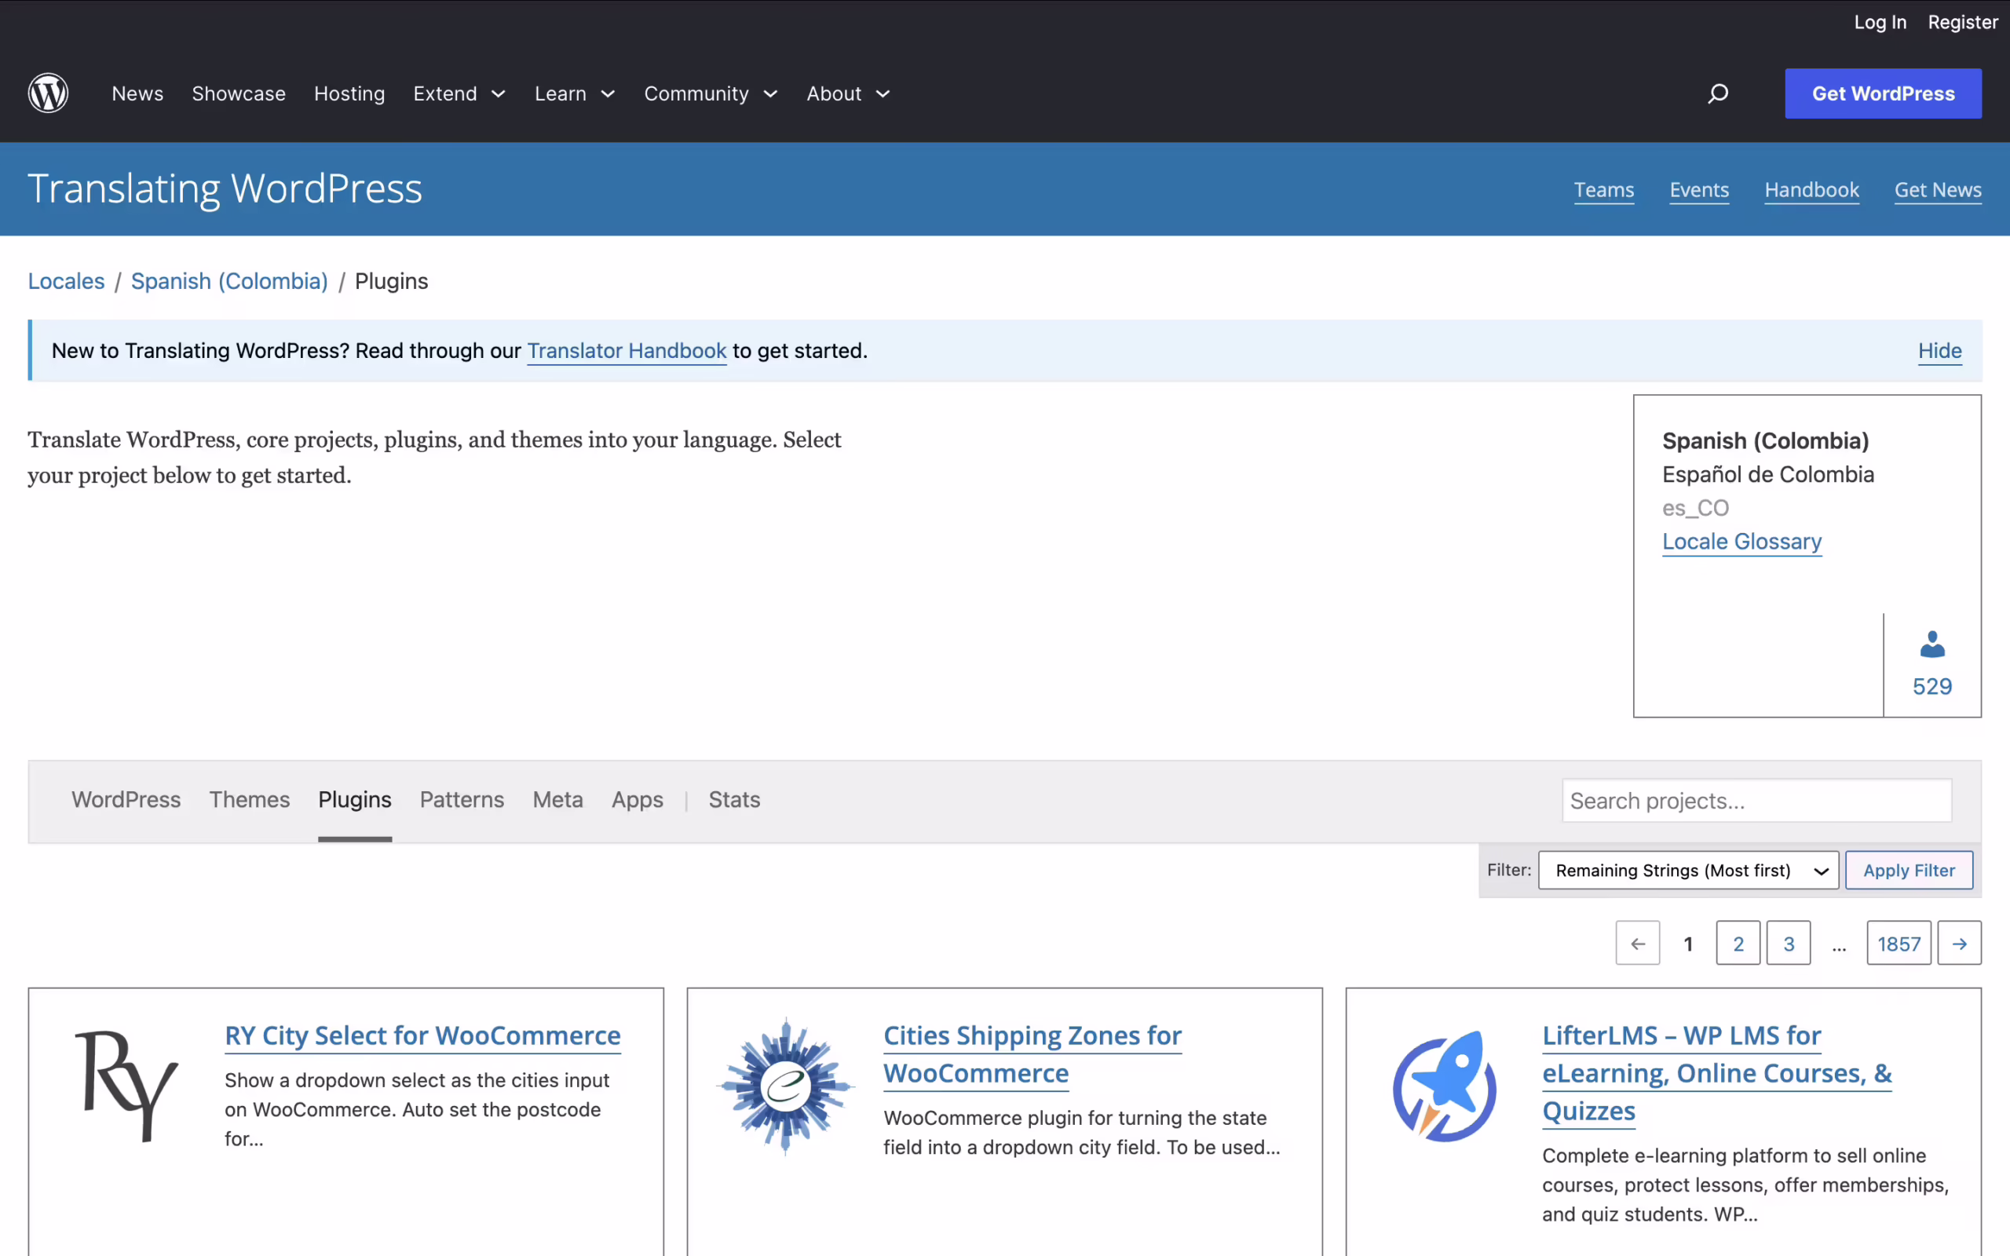
Task: Open the search magnifier icon
Action: click(1718, 93)
